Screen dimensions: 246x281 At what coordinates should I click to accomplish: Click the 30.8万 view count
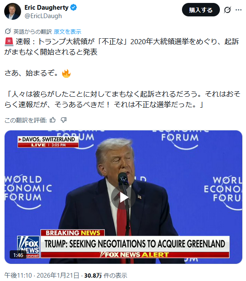pyautogui.click(x=93, y=275)
